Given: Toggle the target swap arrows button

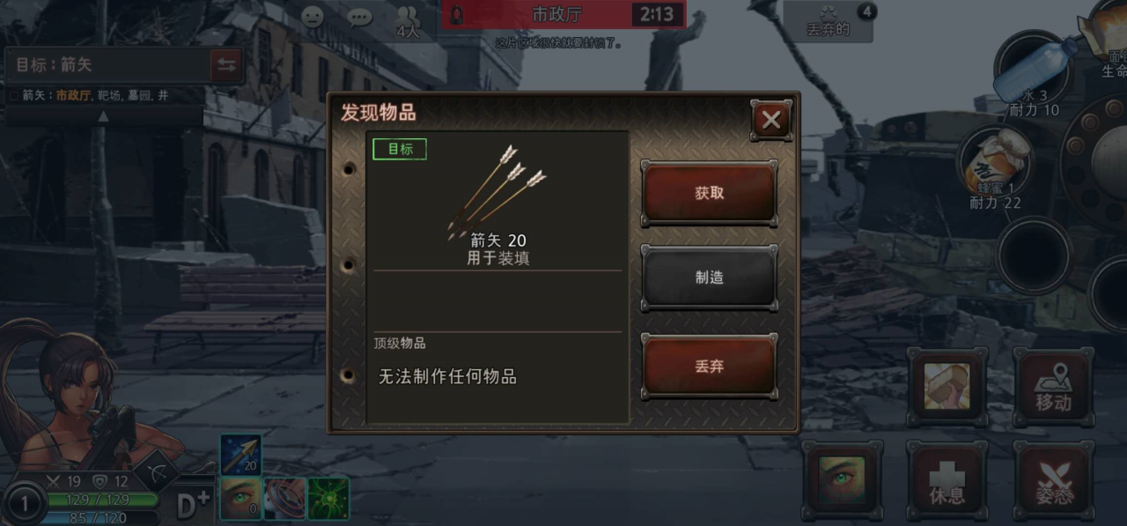Looking at the screenshot, I should tap(226, 65).
